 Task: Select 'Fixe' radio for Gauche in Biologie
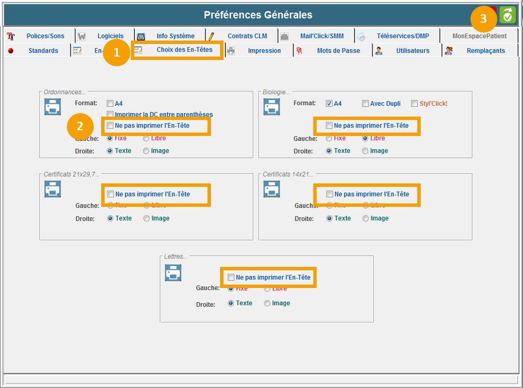click(329, 138)
